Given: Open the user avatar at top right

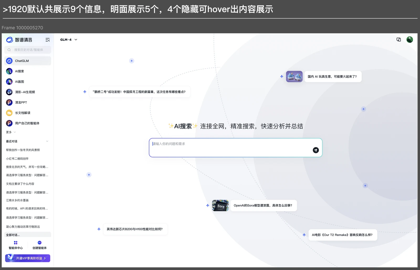Looking at the screenshot, I should [x=409, y=40].
